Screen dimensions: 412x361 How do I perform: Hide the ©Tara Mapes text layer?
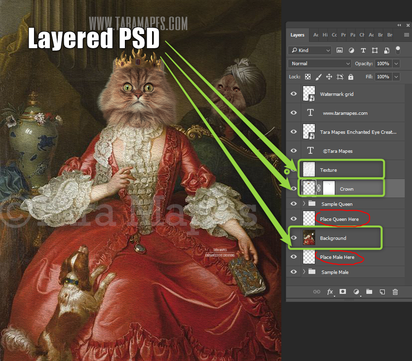click(x=293, y=150)
